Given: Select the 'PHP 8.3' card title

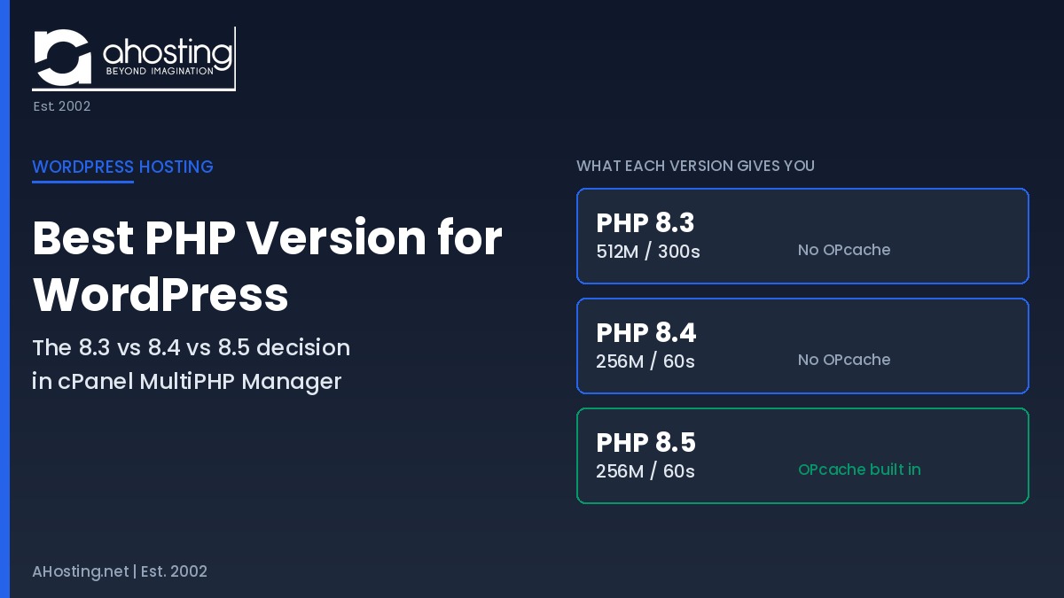Looking at the screenshot, I should coord(645,222).
